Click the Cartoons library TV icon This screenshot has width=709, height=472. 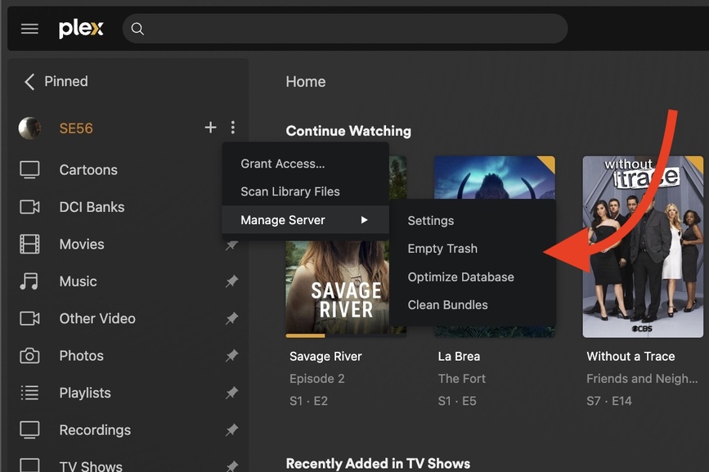[29, 170]
